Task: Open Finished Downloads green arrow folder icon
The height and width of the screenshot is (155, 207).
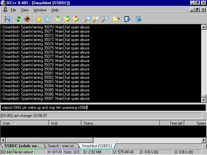Action: 67,19
